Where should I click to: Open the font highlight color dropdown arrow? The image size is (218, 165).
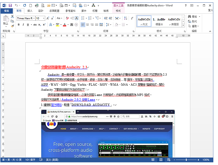pyautogui.click(x=61, y=25)
